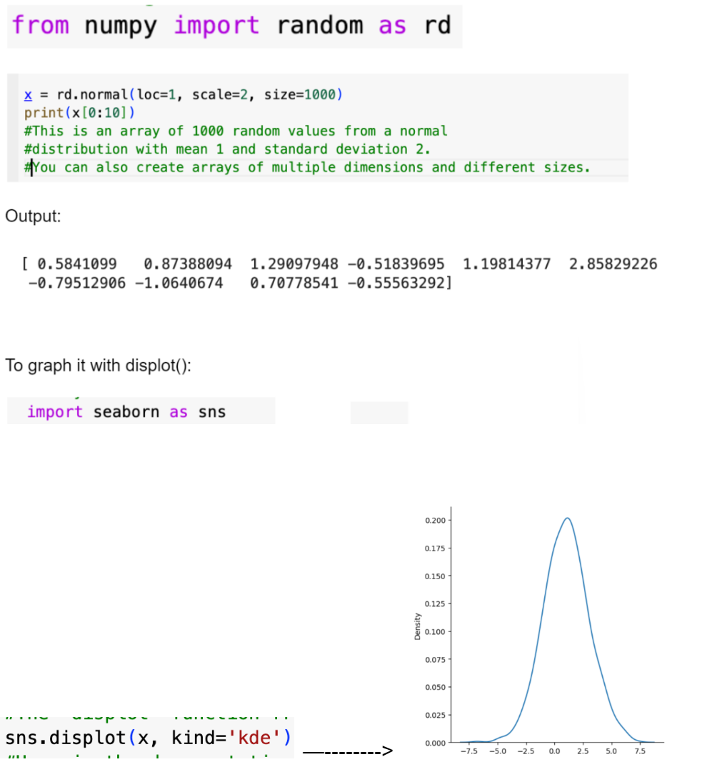Image resolution: width=707 pixels, height=772 pixels.
Task: Click the 'kde' string argument
Action: tap(254, 738)
